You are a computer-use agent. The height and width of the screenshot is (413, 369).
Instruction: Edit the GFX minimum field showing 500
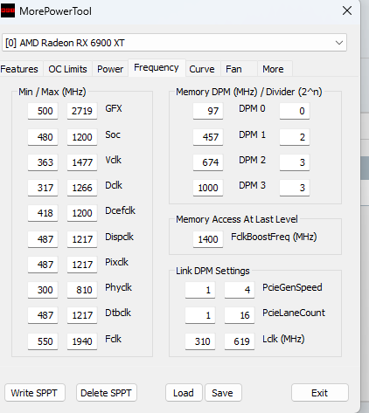coord(43,111)
